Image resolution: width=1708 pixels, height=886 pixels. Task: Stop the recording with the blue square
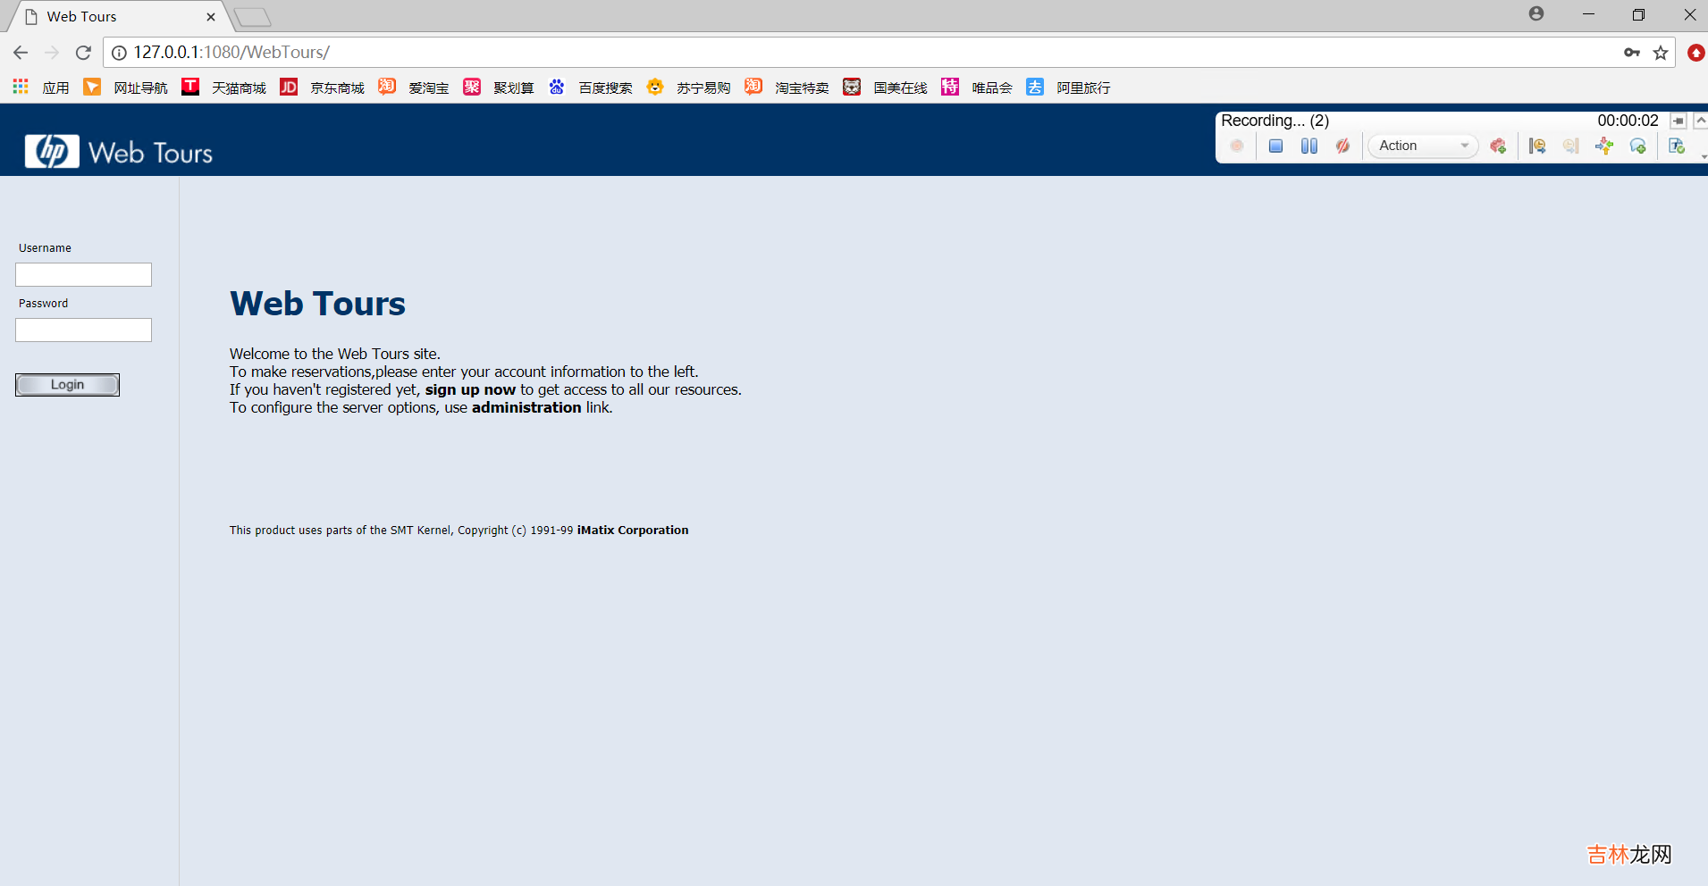1275,146
